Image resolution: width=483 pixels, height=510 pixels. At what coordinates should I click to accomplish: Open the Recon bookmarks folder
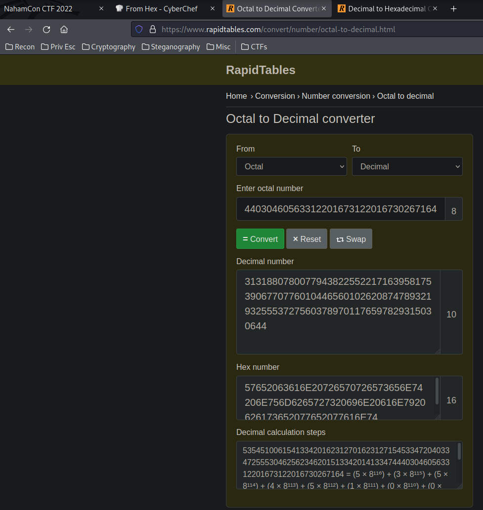click(x=20, y=47)
